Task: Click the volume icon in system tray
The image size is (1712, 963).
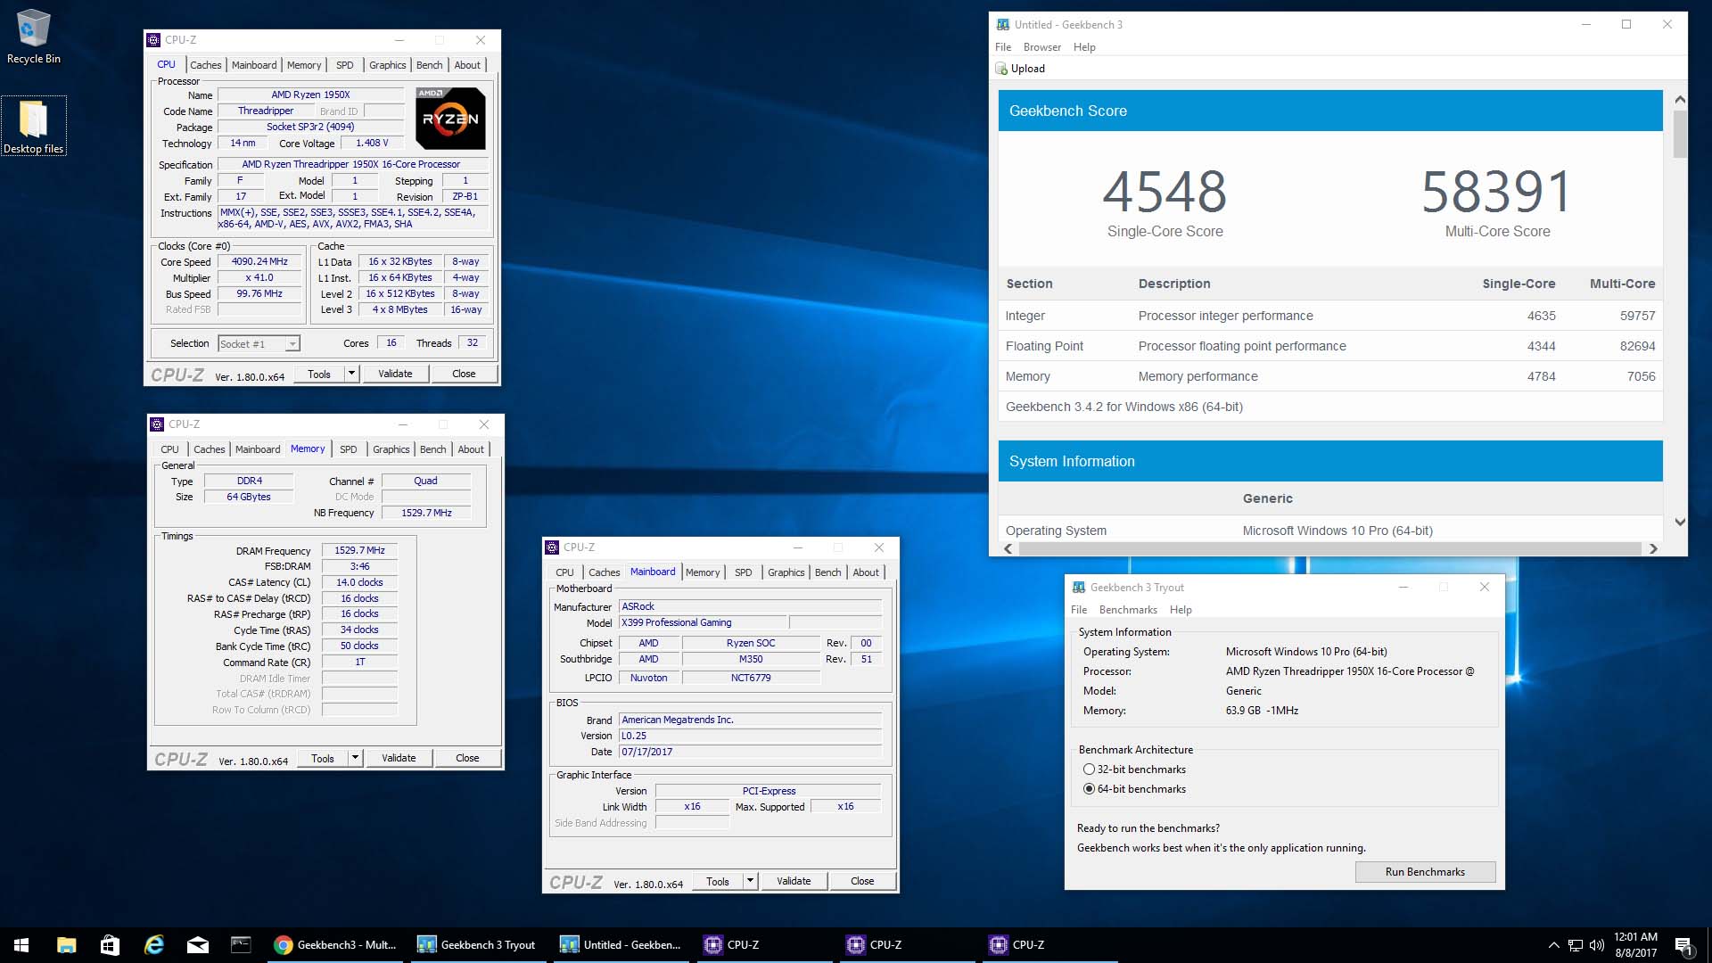Action: click(x=1596, y=945)
